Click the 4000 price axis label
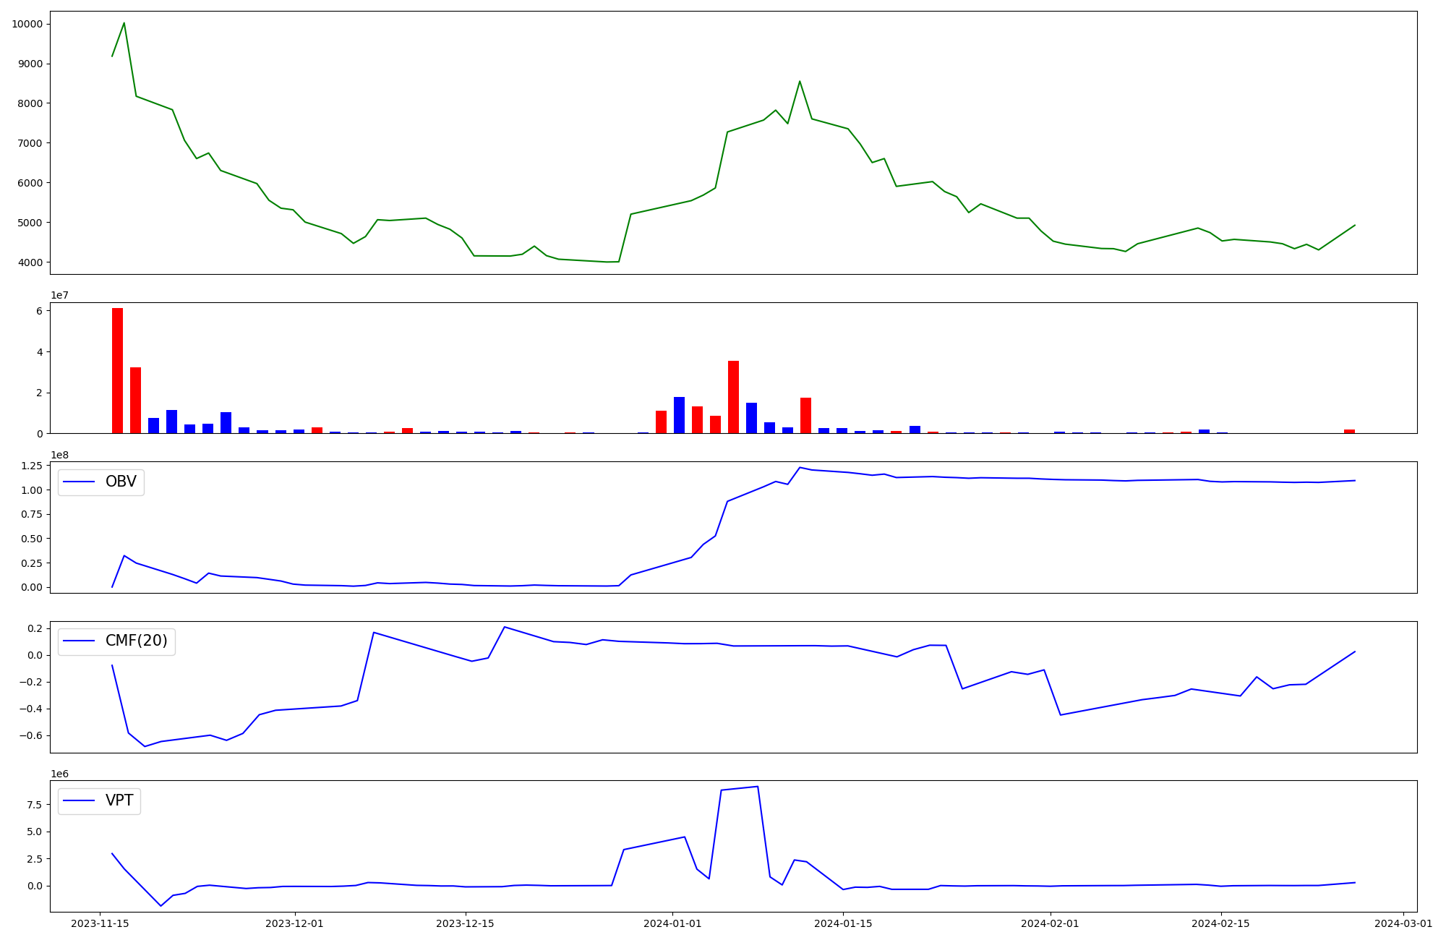 coord(30,262)
